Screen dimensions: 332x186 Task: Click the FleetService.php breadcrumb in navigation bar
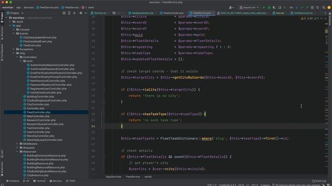point(47,7)
